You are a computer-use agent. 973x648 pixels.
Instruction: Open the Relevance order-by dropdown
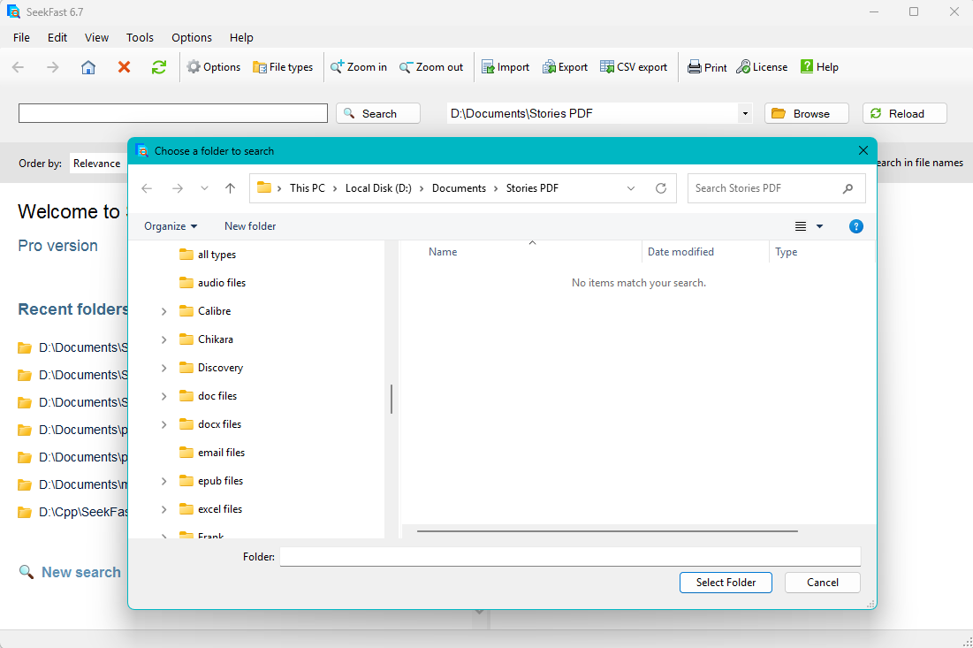(98, 163)
